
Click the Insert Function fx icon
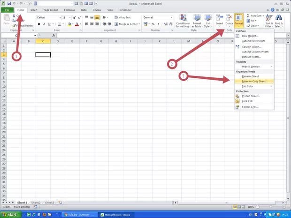point(54,36)
